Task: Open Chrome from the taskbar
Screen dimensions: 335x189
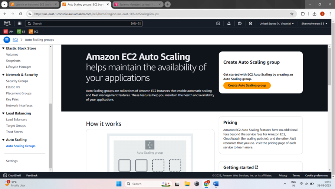Action: click(x=206, y=184)
